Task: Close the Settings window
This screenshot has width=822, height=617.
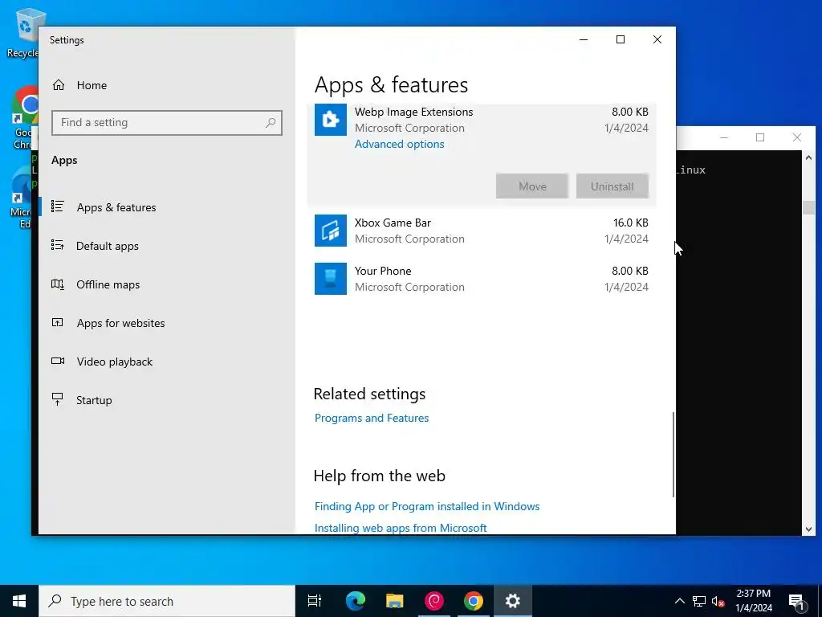Action: (657, 40)
